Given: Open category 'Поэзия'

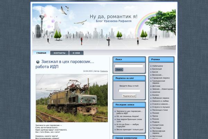Looking at the screenshot, I should (156, 113).
